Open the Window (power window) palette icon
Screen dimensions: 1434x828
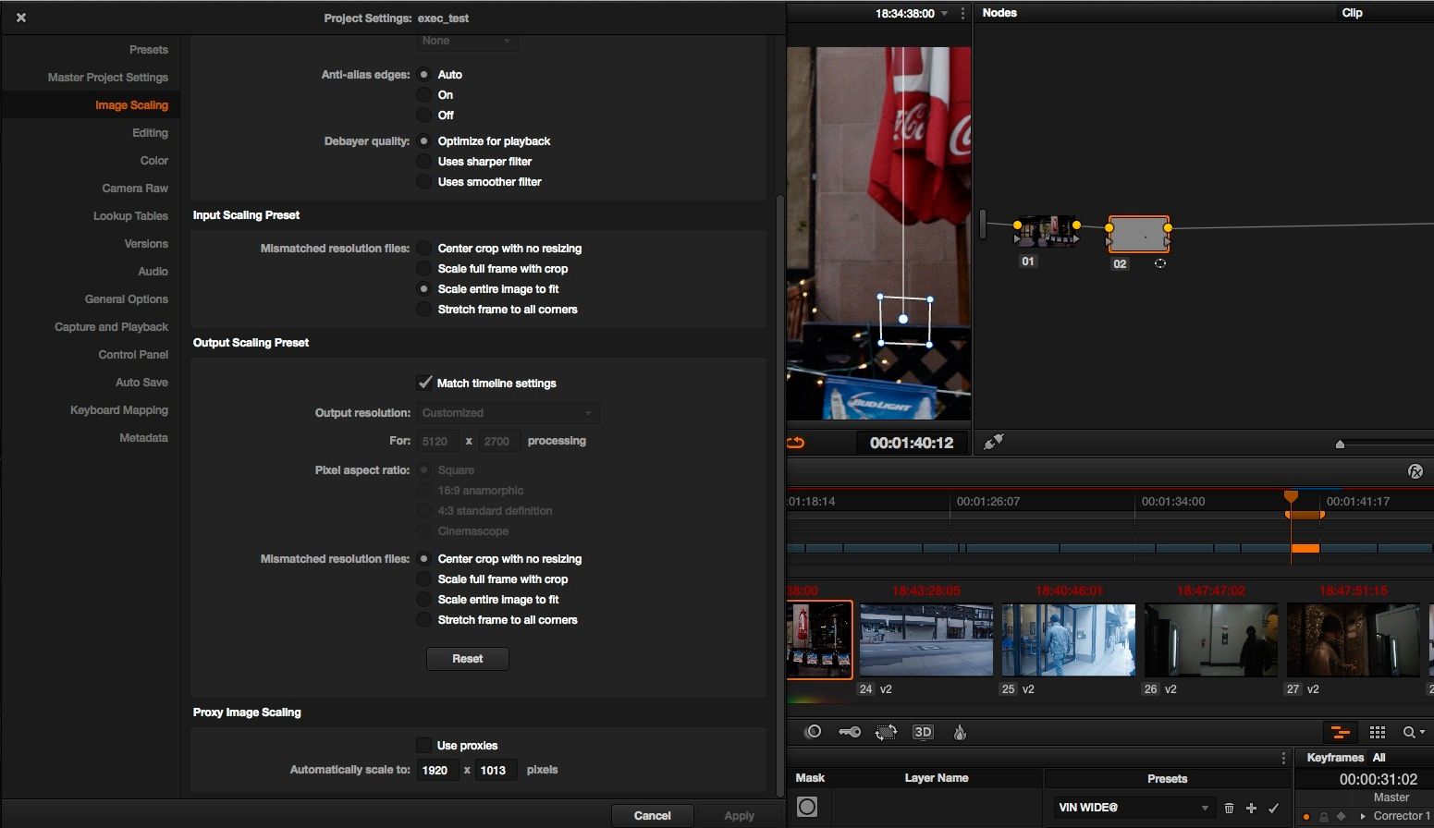pos(813,732)
